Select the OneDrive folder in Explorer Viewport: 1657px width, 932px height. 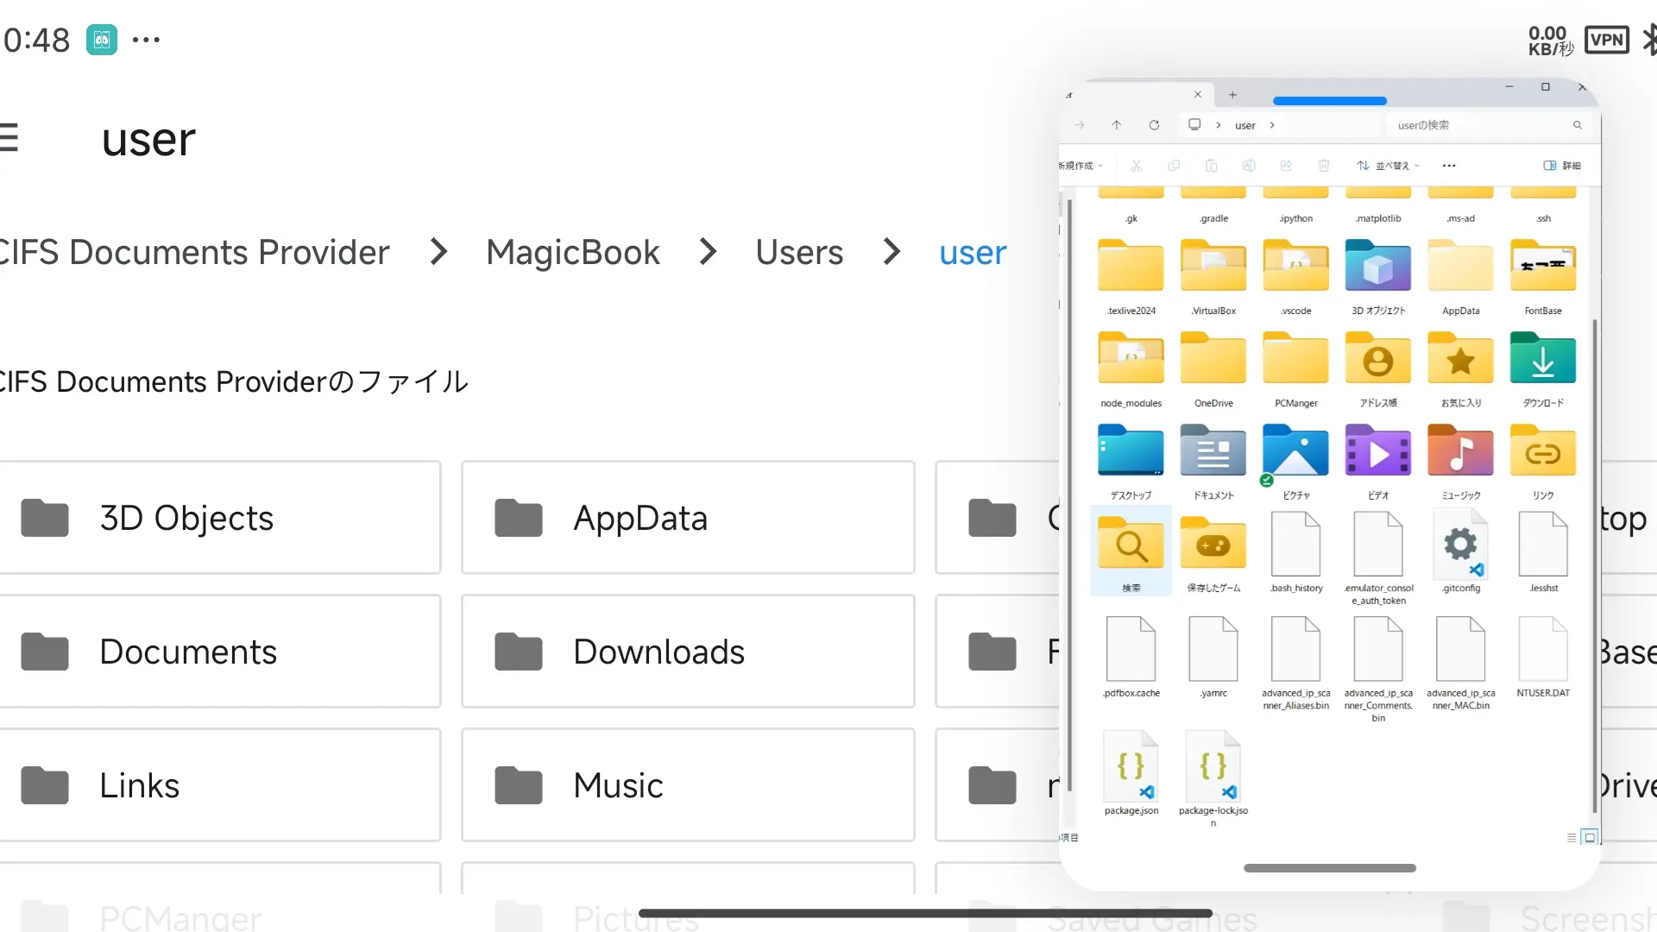click(x=1213, y=369)
